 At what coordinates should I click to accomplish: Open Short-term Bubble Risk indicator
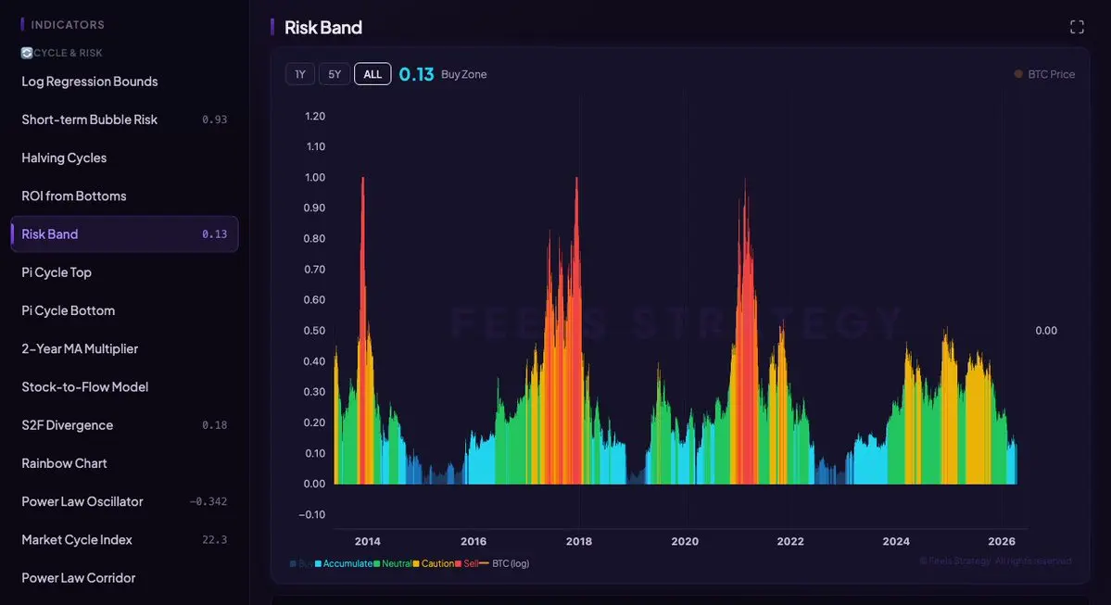pos(124,120)
